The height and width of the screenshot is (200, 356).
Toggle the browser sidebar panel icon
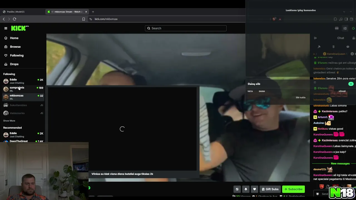pos(346,19)
